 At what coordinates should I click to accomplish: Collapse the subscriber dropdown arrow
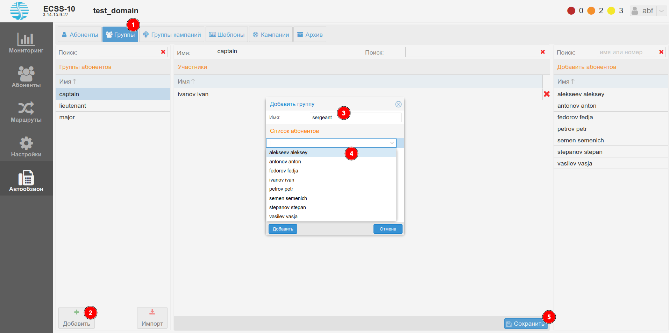pos(392,143)
